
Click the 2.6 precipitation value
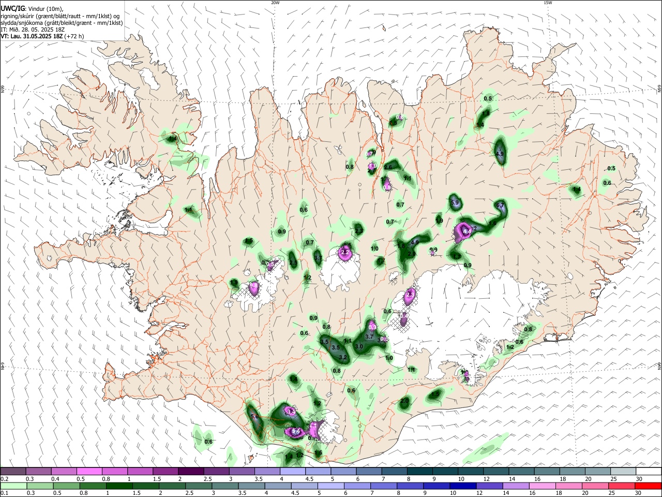tap(387, 167)
